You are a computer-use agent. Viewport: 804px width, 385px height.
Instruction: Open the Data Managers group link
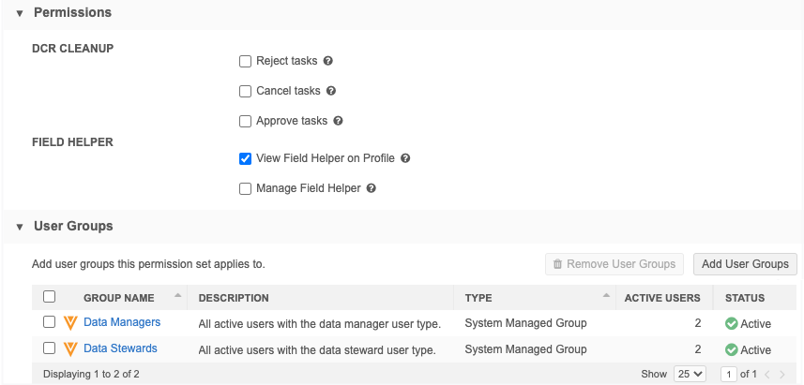[x=122, y=322]
